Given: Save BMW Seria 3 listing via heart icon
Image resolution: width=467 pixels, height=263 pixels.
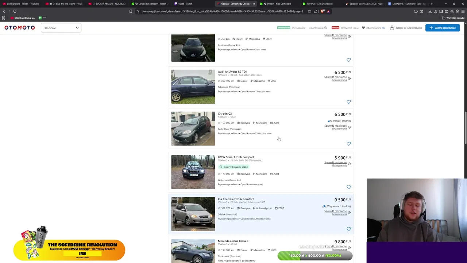Looking at the screenshot, I should coord(349,187).
